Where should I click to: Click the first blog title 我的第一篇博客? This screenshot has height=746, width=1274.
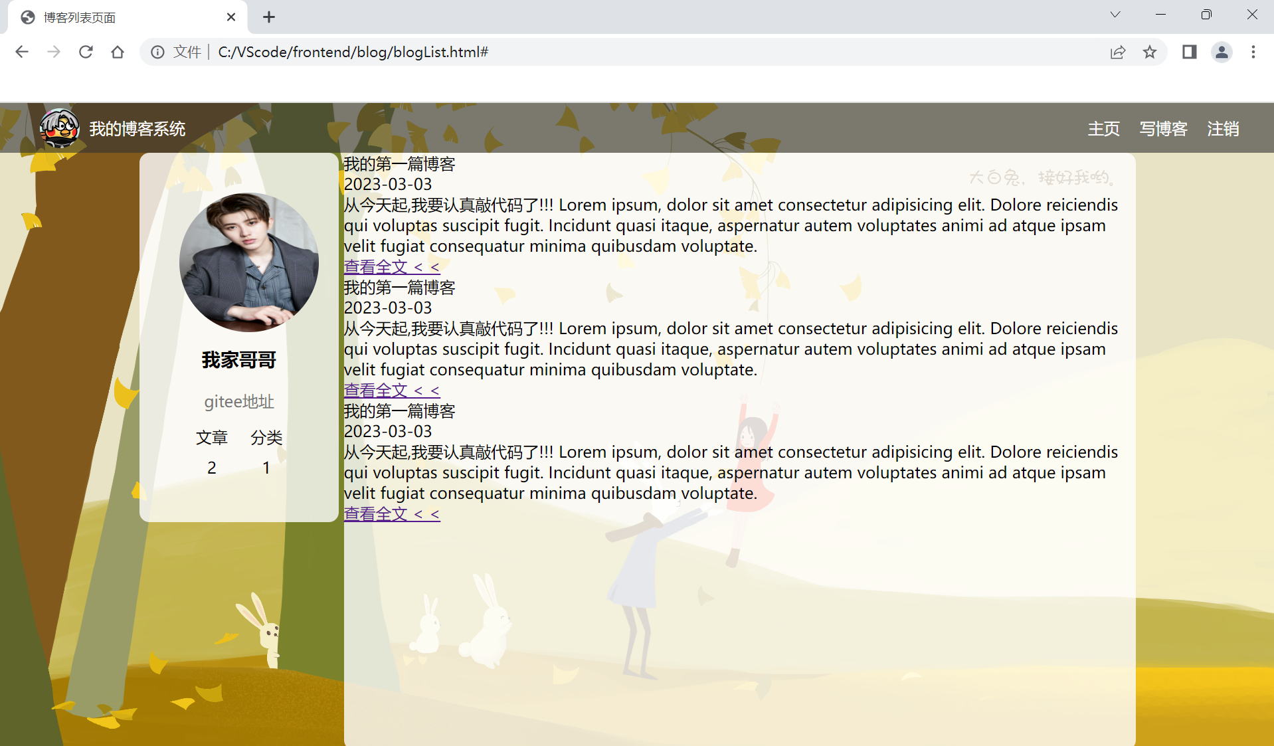399,164
